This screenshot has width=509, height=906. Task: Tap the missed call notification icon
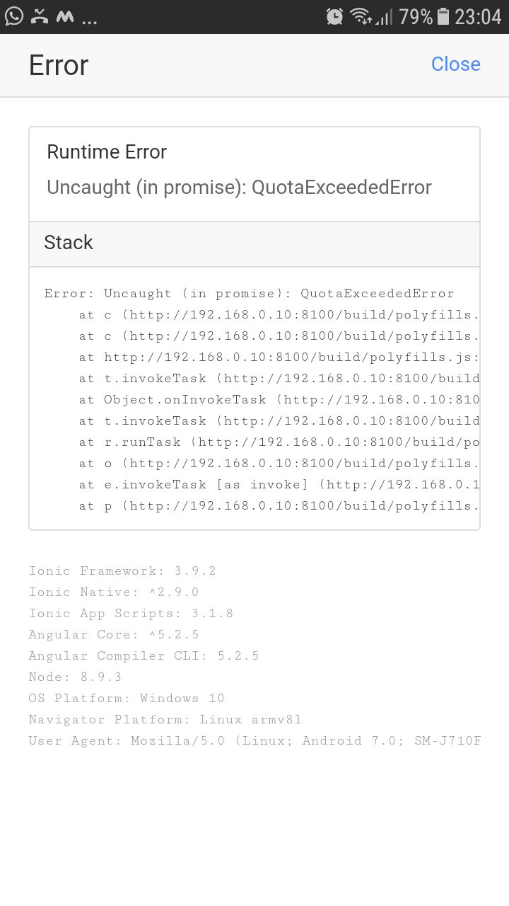[40, 17]
